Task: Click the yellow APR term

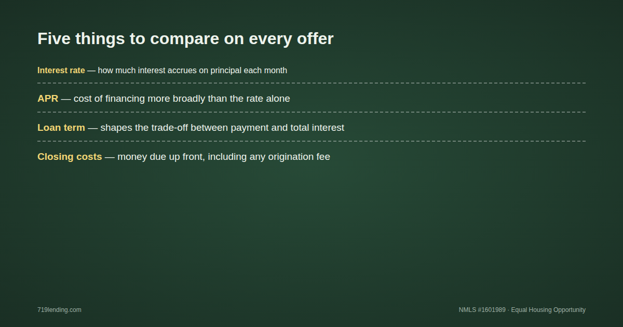Action: (x=48, y=99)
